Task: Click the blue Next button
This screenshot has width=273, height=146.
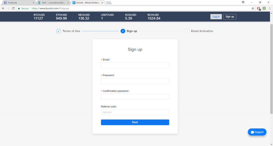Action: pyautogui.click(x=135, y=122)
